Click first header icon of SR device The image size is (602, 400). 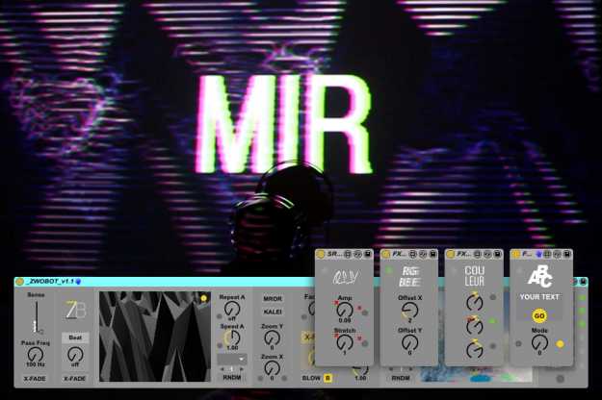coord(348,254)
